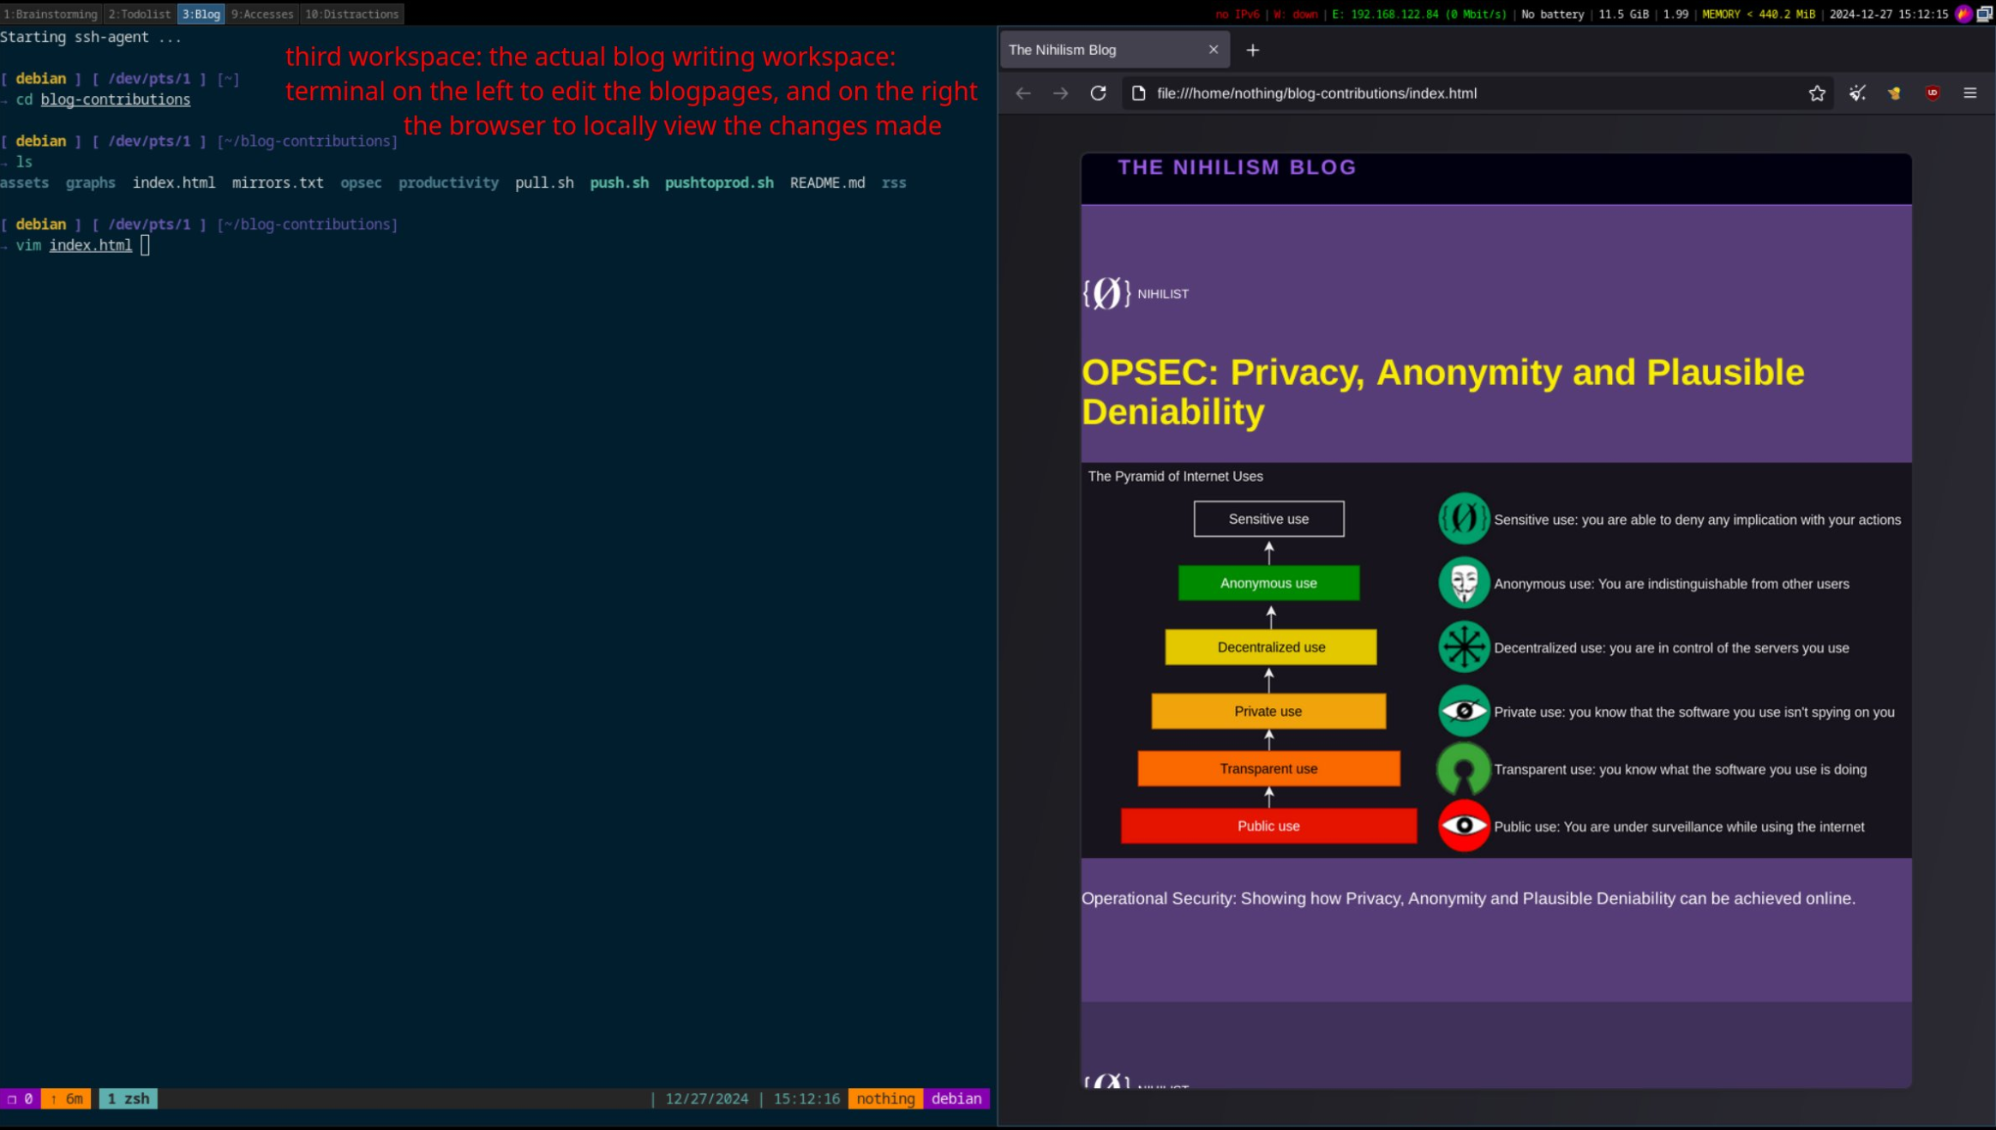Click the date-time clock in the top bar
1996x1130 pixels.
tap(1889, 14)
